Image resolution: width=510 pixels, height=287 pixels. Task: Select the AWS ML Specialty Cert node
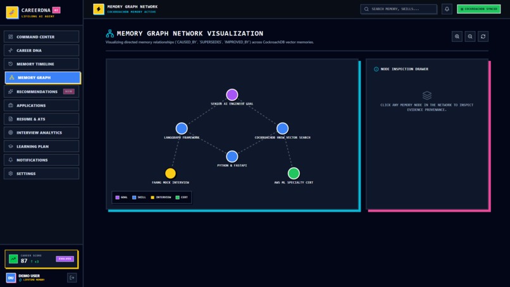(x=294, y=174)
